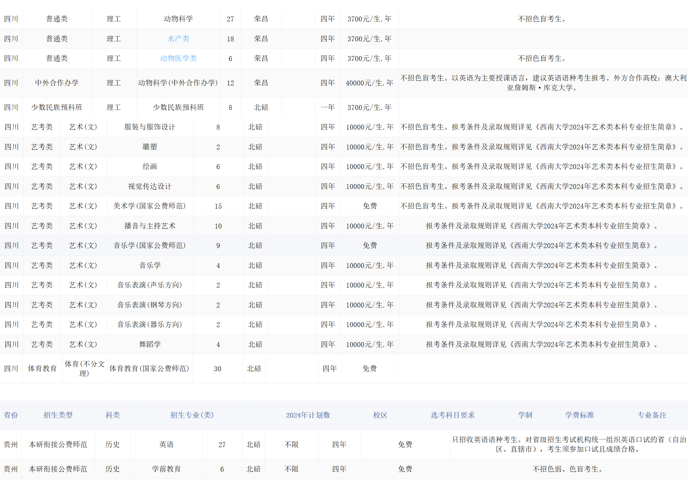Viewport: 688px width, 486px height.
Task: Open the 水产类 major link
Action: point(178,39)
